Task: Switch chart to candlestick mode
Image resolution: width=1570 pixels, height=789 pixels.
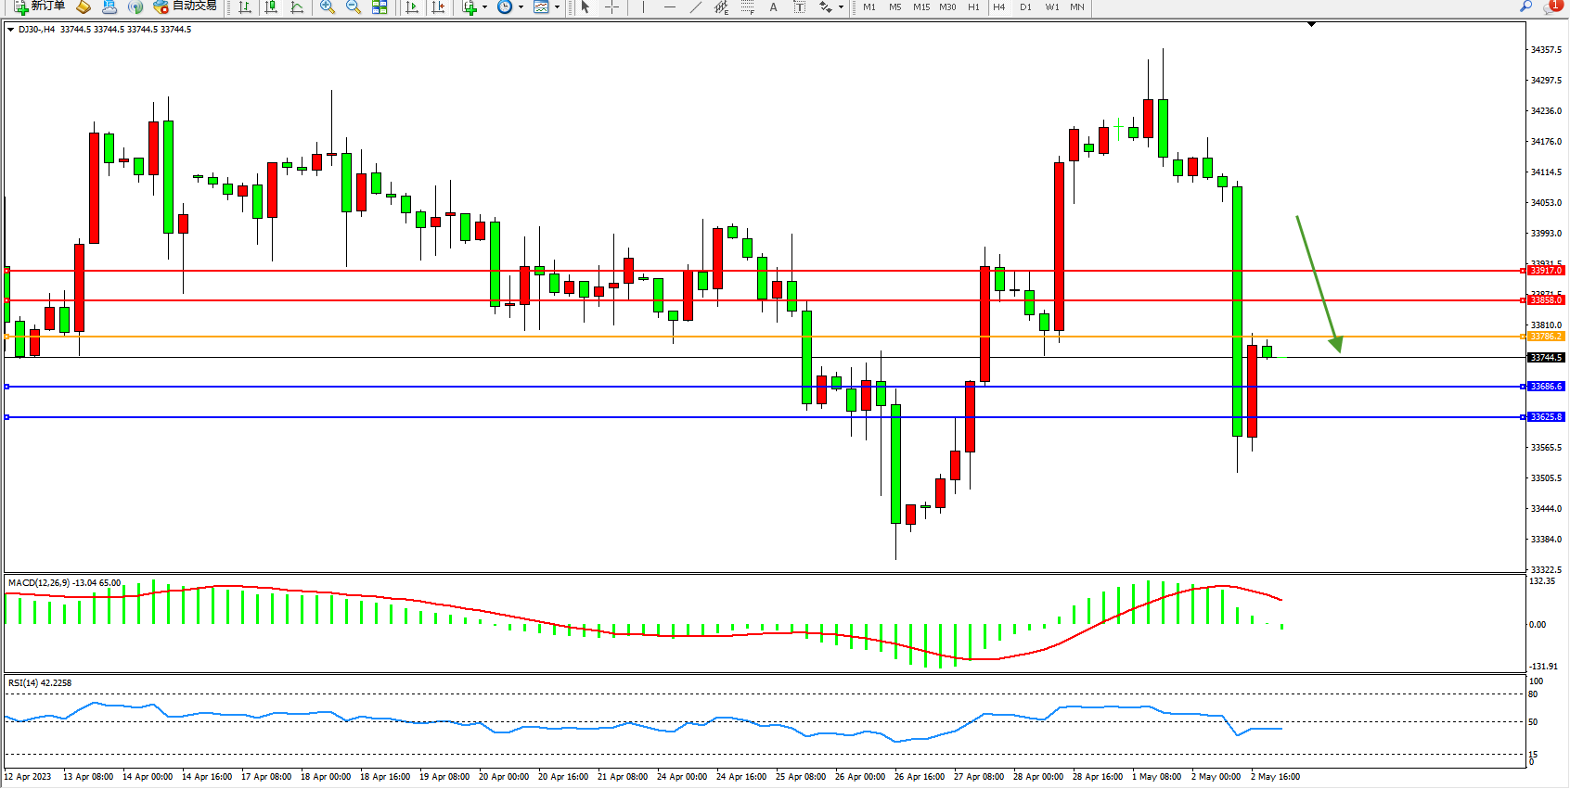Action: click(x=271, y=7)
